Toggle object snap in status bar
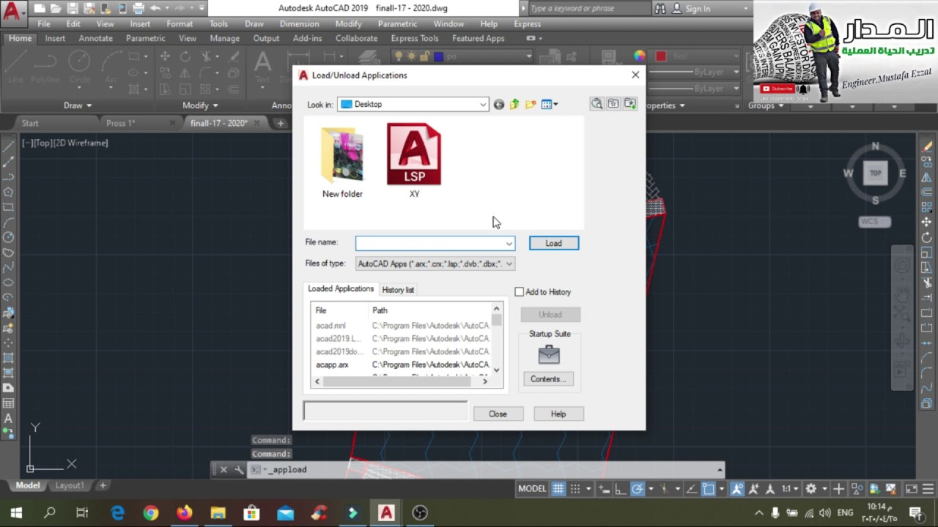The height and width of the screenshot is (527, 938). [x=708, y=489]
